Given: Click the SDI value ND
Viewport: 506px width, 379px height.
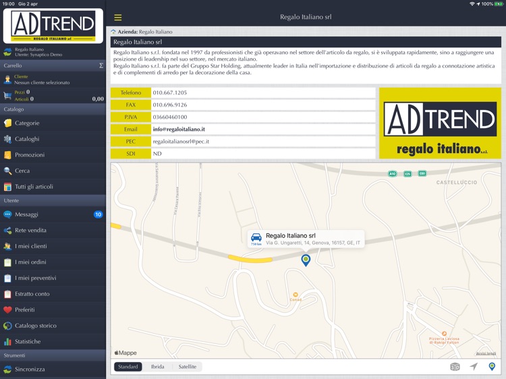Looking at the screenshot, I should (x=157, y=154).
